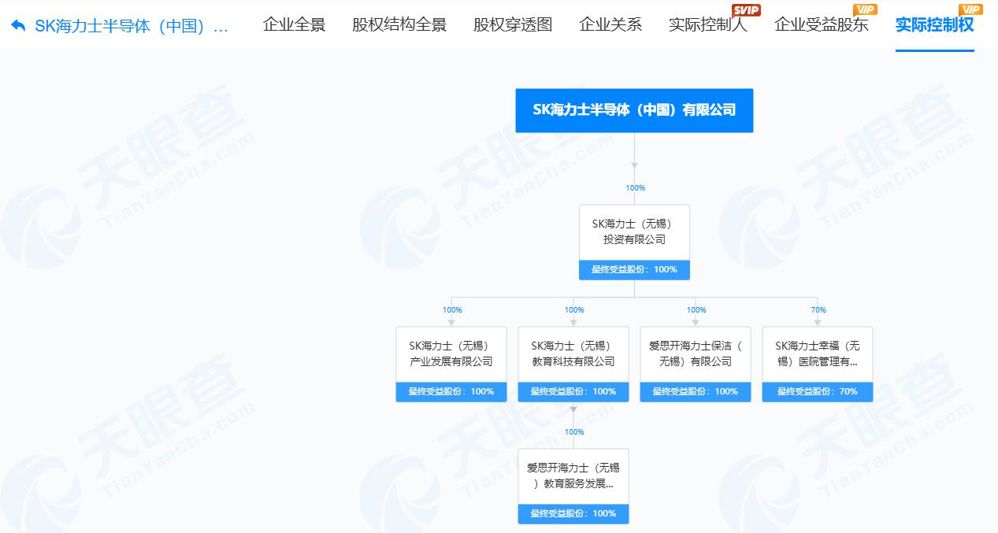Click 最终受益股份 100% under 产业发展有限公司

(x=451, y=392)
